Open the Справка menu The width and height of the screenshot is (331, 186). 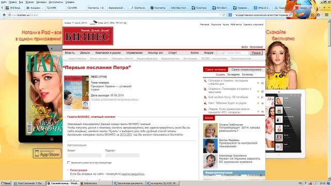[x=70, y=2]
